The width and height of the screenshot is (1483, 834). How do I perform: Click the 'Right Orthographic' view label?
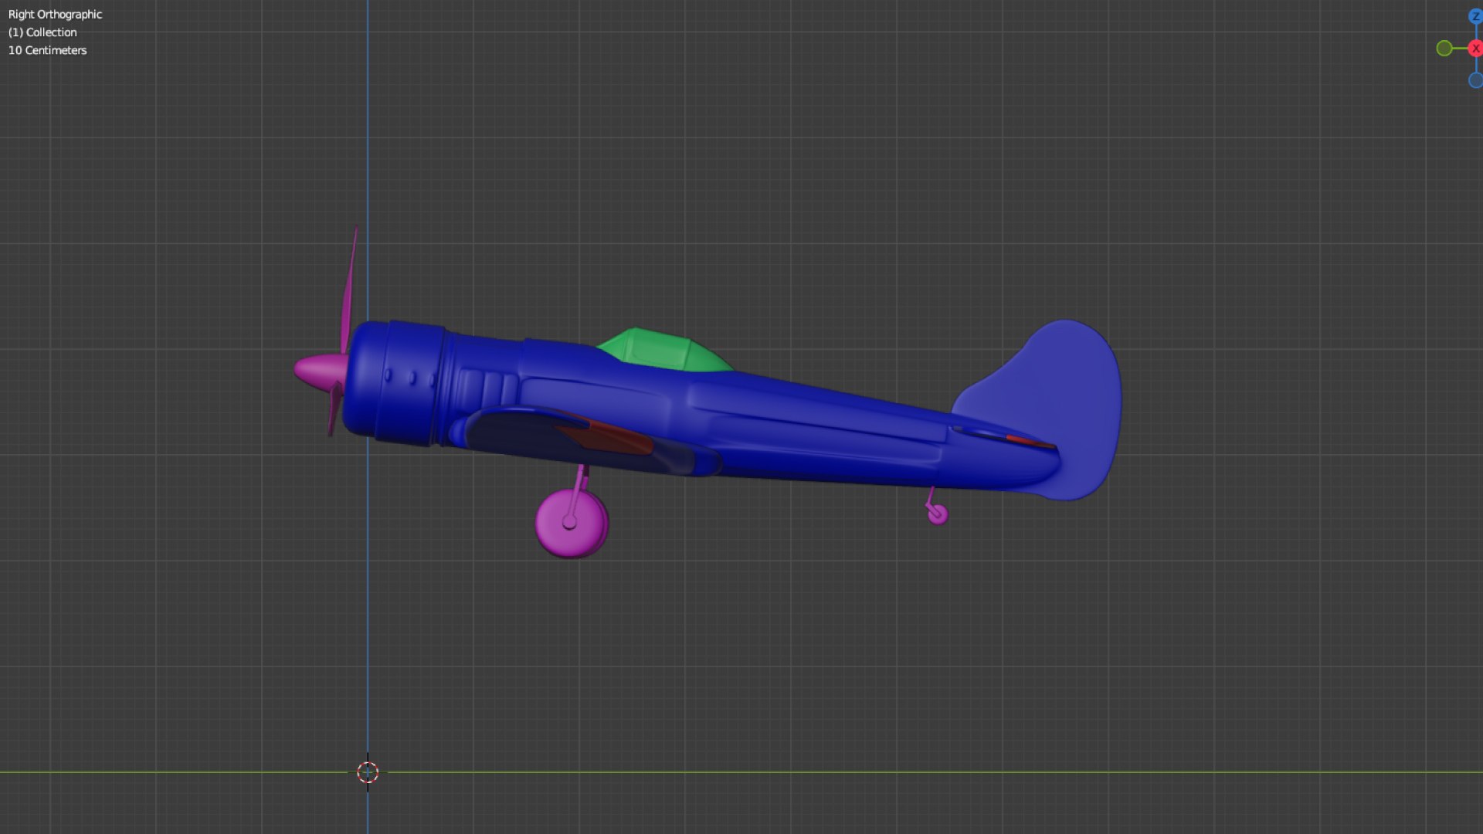coord(55,15)
